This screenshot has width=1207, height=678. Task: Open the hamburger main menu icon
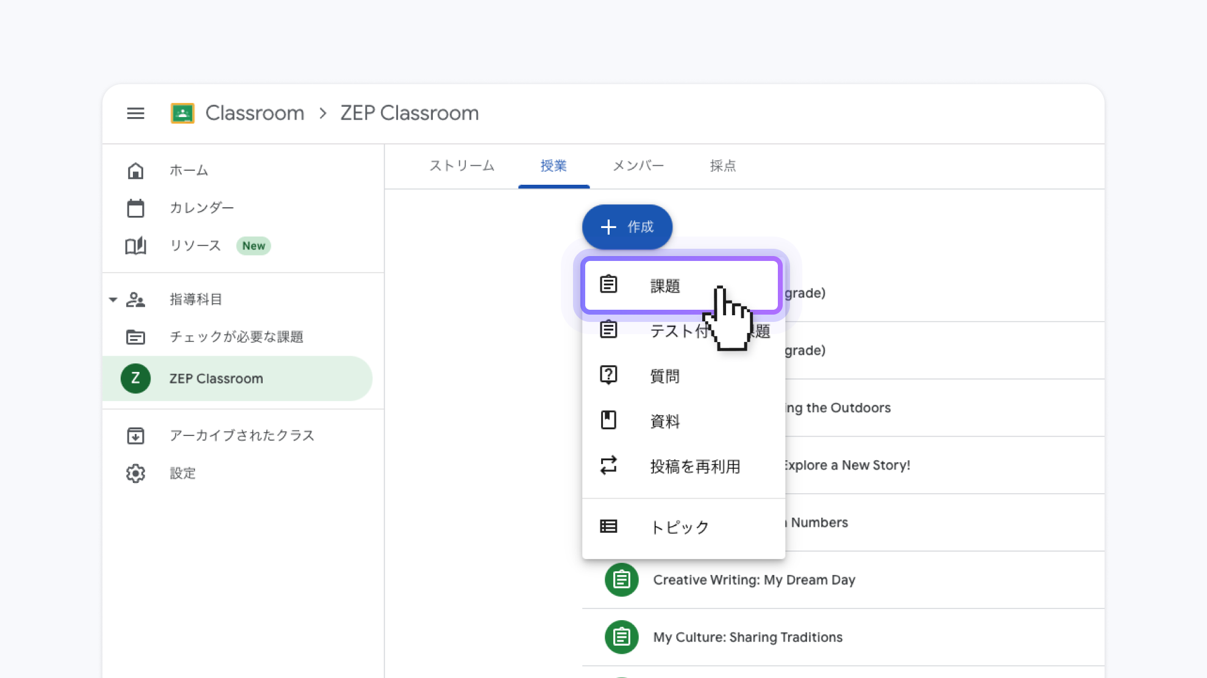coord(135,113)
